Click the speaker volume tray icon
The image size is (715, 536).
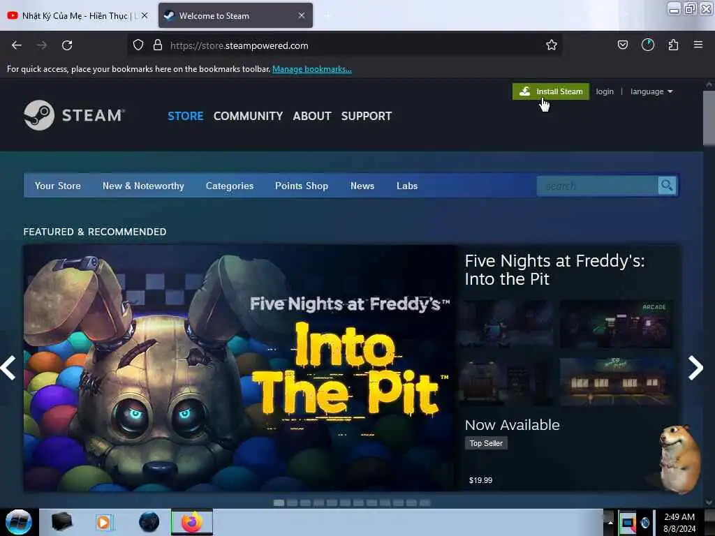644,523
